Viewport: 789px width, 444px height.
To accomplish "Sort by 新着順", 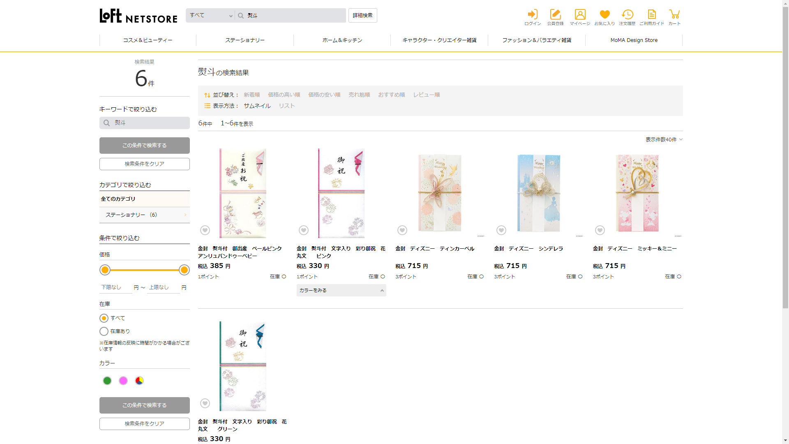I will pos(251,95).
